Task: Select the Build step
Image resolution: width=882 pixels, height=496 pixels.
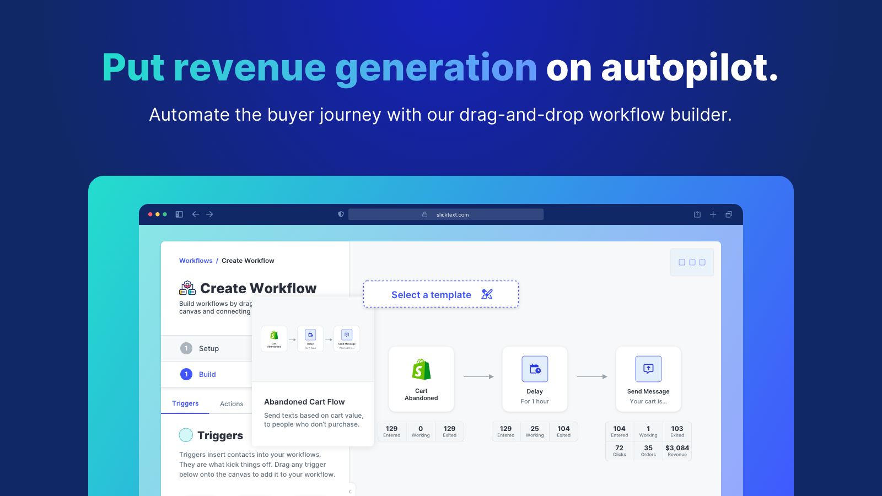Action: click(x=207, y=374)
